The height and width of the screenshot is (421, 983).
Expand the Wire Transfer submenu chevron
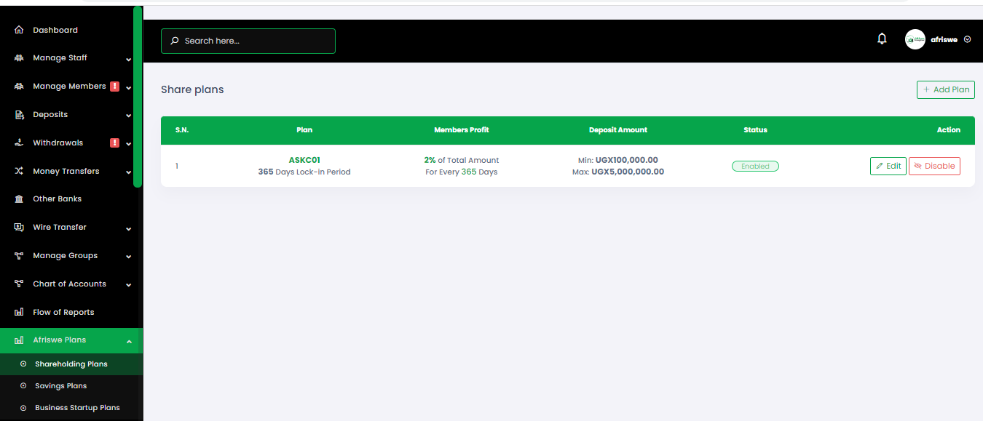pos(129,229)
